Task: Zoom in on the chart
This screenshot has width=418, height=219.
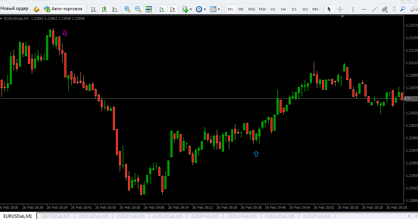Action: coord(127,9)
